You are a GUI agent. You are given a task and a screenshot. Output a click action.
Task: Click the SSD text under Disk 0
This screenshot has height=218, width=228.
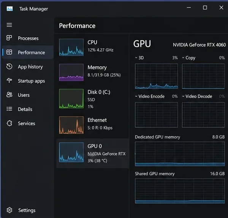tap(91, 99)
